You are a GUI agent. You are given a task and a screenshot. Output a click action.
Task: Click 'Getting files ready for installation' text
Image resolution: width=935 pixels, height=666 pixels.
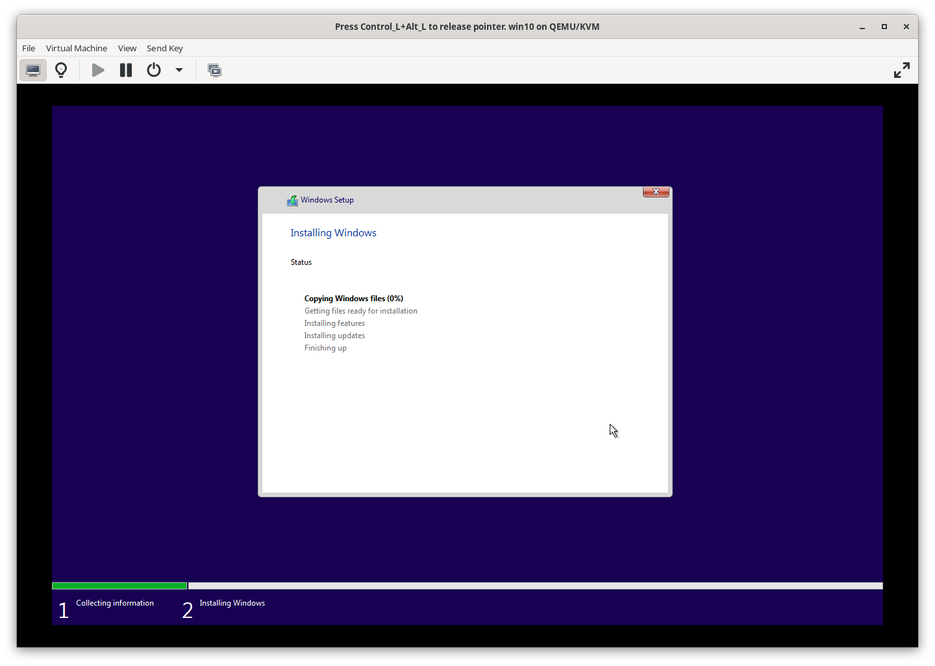coord(361,311)
